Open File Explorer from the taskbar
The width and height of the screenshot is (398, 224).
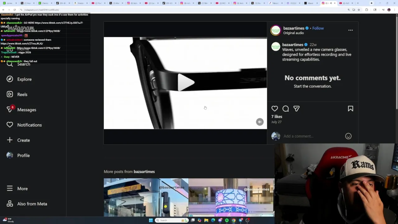click(206, 220)
